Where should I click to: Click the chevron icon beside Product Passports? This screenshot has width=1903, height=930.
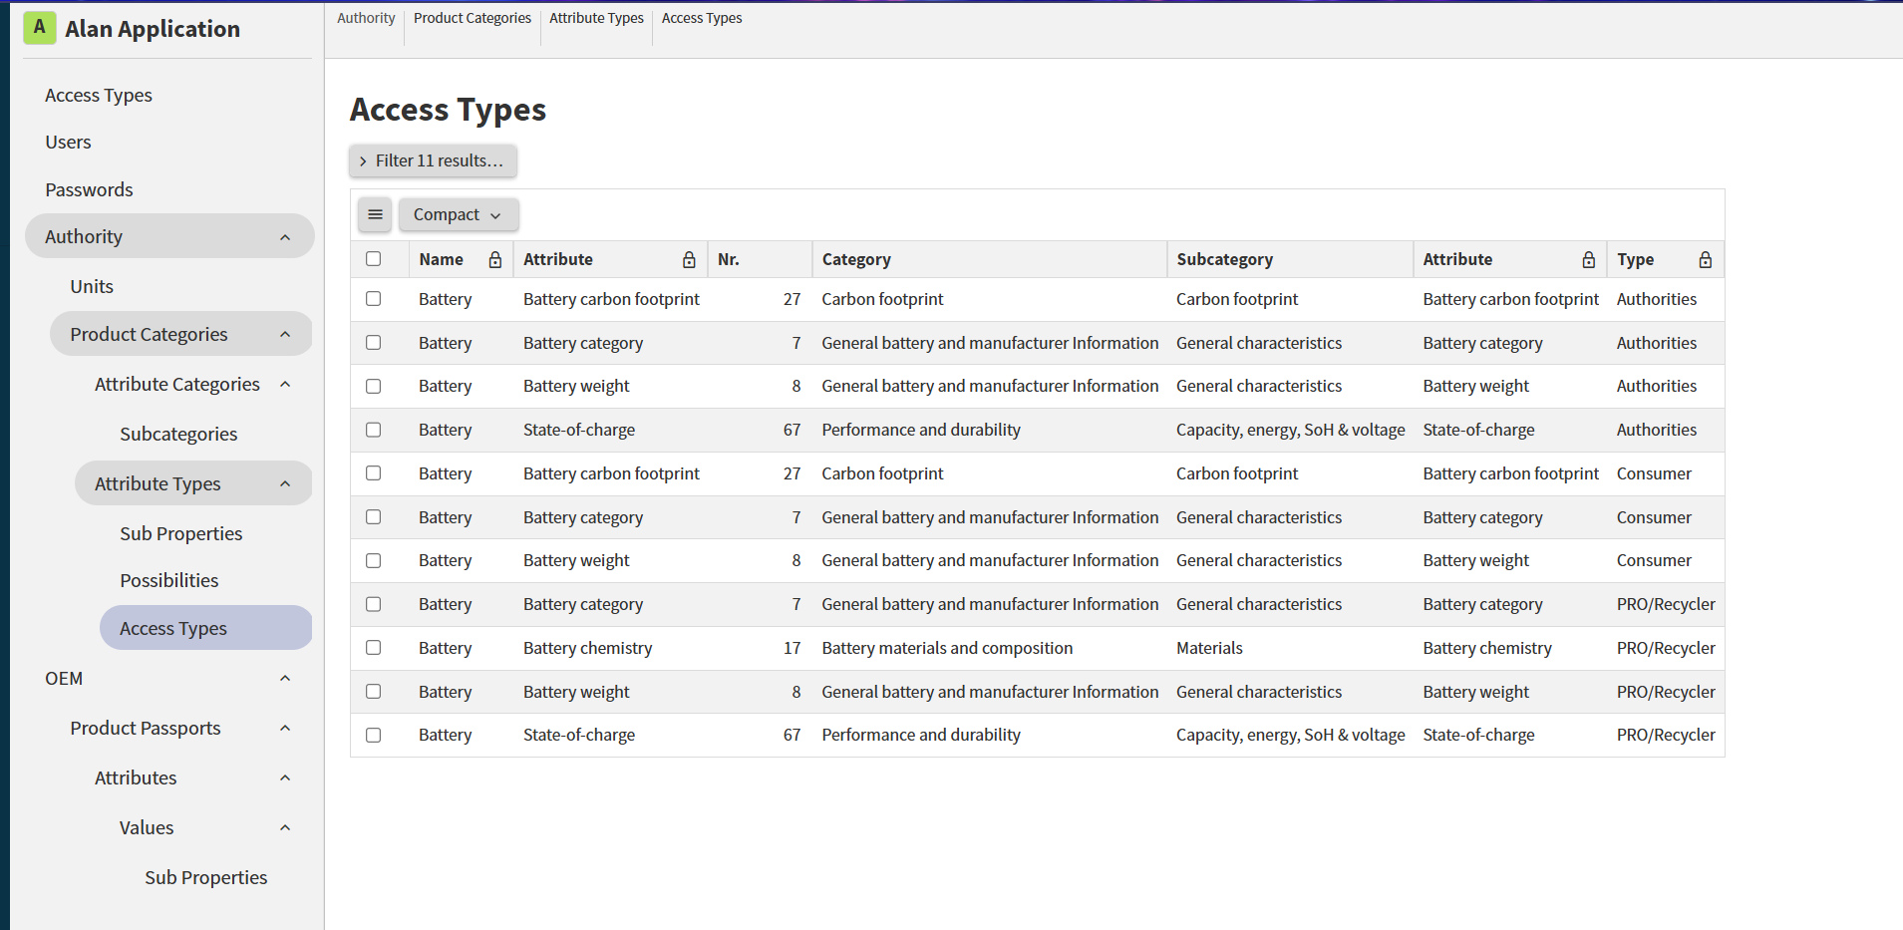pyautogui.click(x=285, y=728)
